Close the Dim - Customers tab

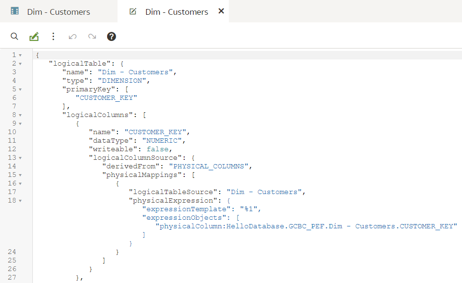point(220,11)
